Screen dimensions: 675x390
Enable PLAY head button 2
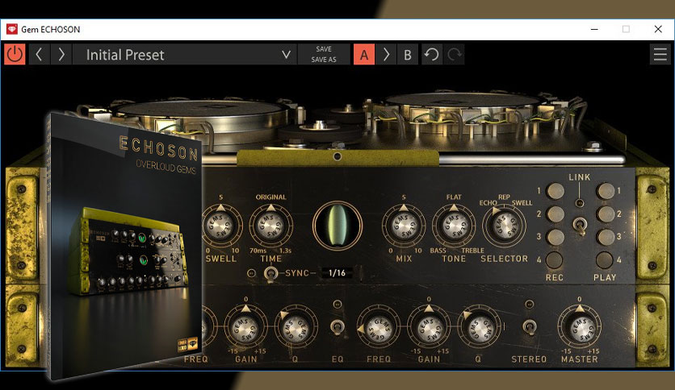click(x=606, y=214)
